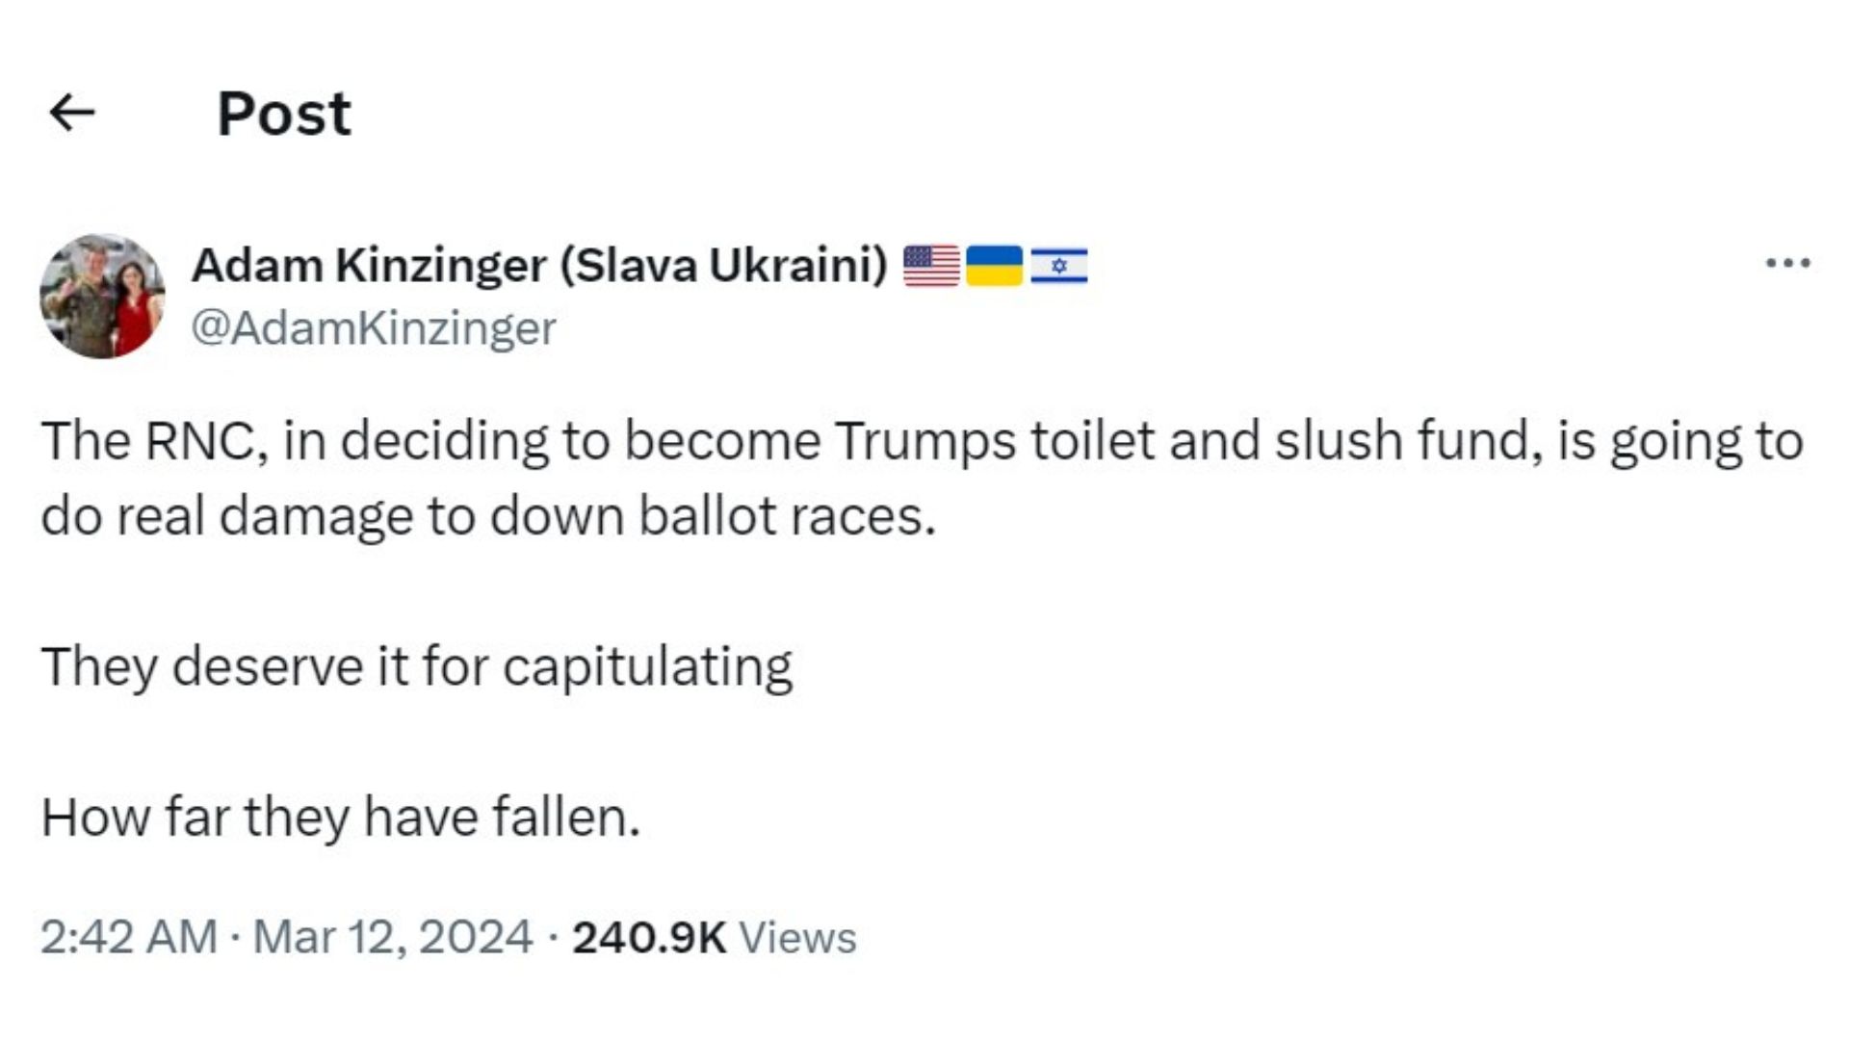Click the Israeli flag emoji
Viewport: 1849px width, 1040px height.
pyautogui.click(x=1058, y=266)
